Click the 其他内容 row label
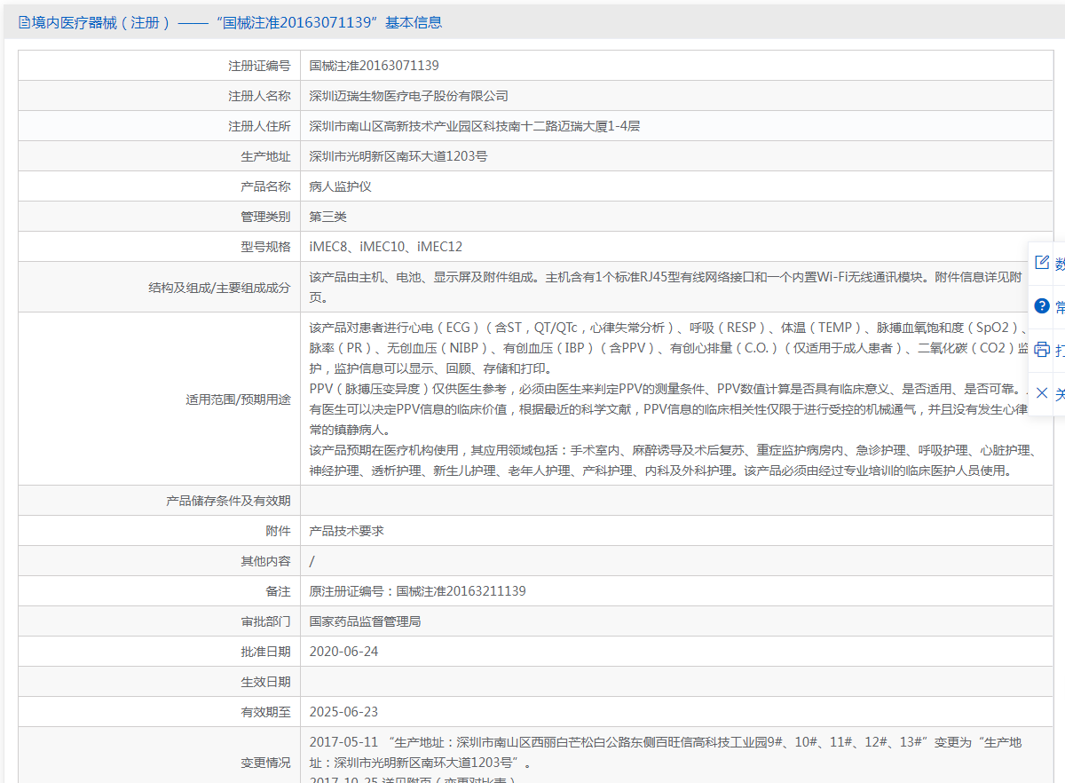The image size is (1065, 783). coord(265,561)
